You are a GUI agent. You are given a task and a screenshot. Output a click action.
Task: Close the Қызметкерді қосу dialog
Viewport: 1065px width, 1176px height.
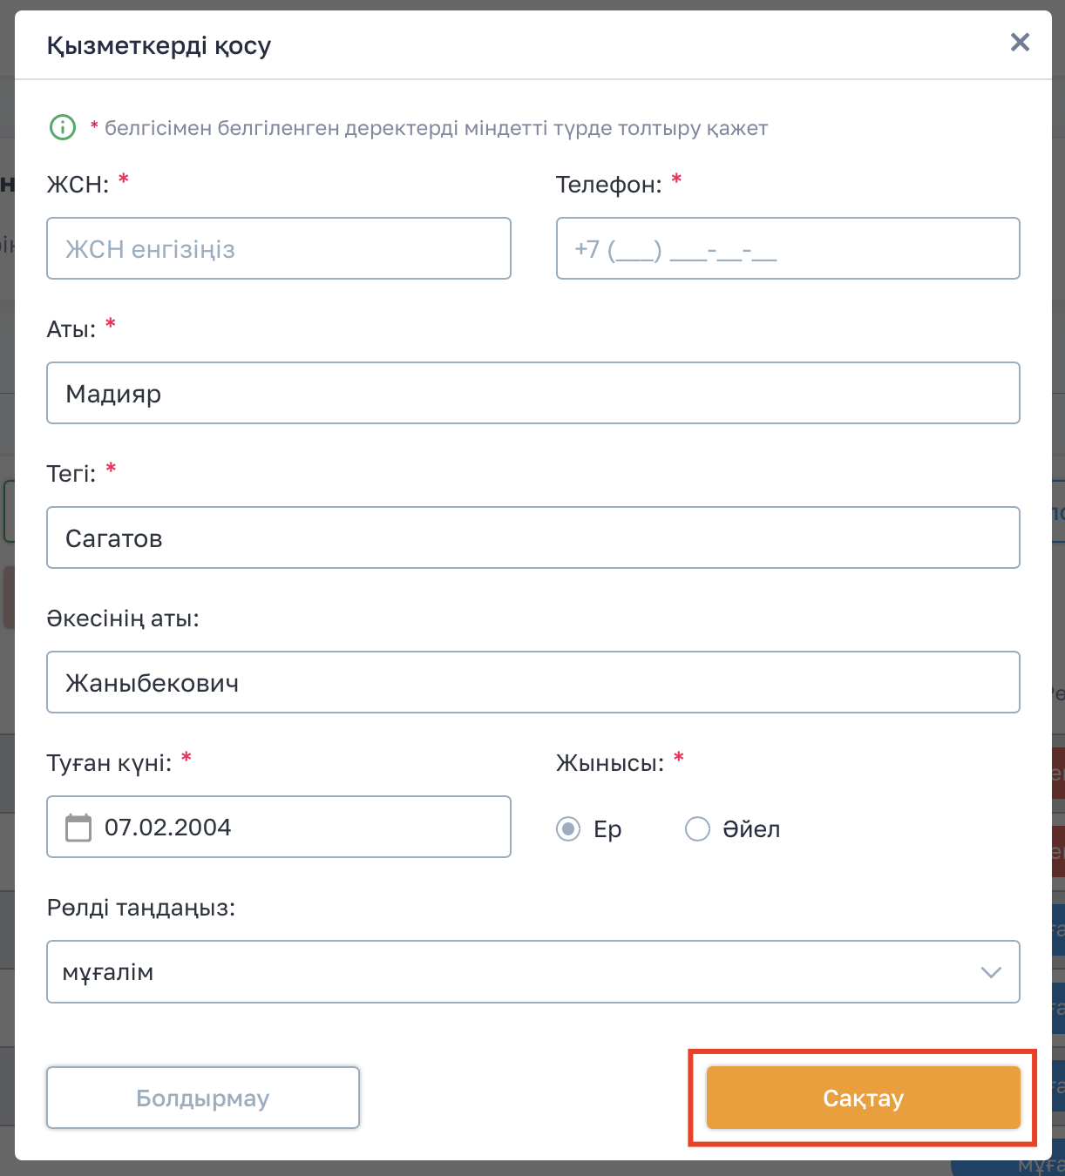[x=1020, y=42]
